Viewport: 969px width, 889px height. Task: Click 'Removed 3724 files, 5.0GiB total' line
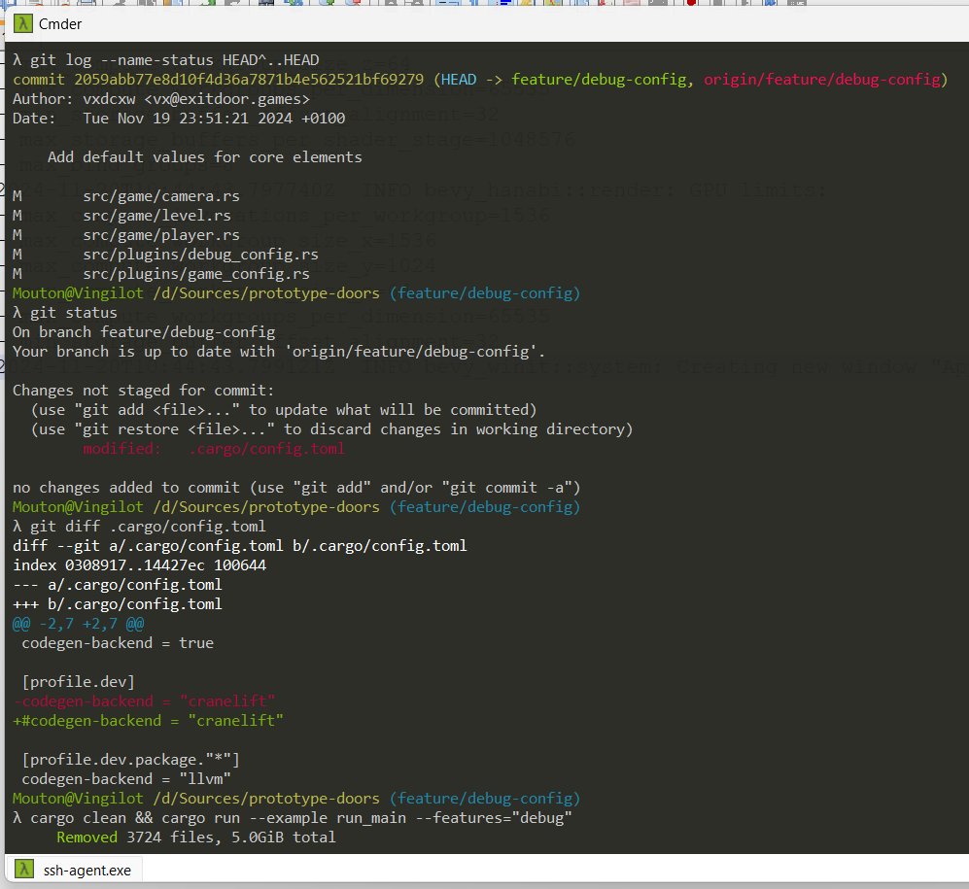(196, 838)
